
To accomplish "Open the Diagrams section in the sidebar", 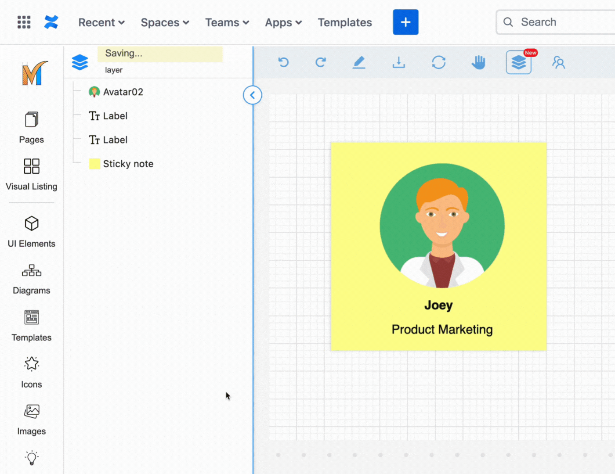I will click(x=31, y=278).
